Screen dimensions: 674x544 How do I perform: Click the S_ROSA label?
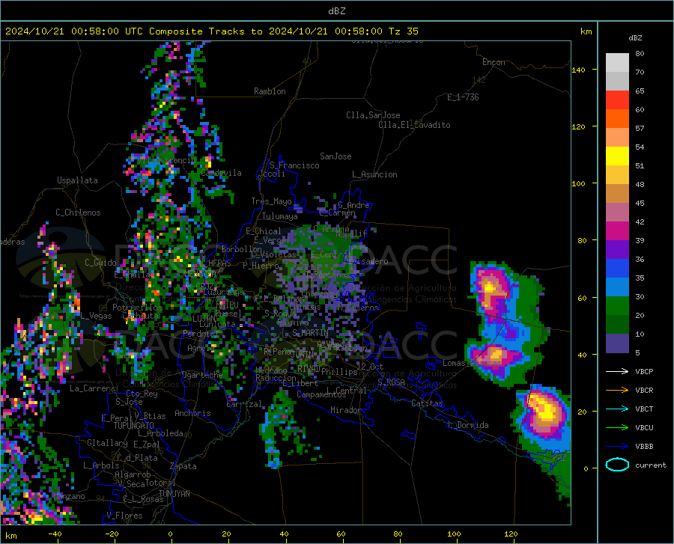pos(391,382)
